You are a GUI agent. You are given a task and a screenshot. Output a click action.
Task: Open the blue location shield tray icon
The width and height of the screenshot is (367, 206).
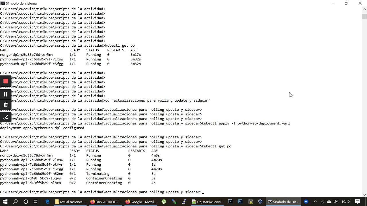(x=306, y=202)
